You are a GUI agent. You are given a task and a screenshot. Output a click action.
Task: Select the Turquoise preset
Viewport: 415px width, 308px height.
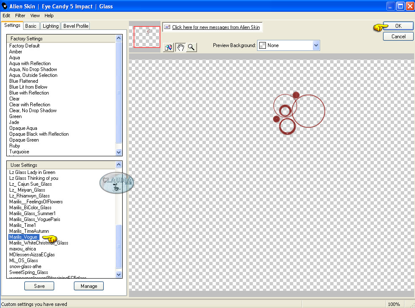coord(19,152)
